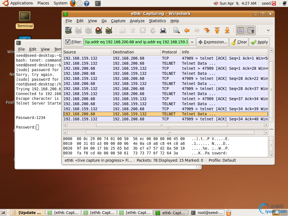Go back in packet history
288x216 pixels.
(187, 30)
